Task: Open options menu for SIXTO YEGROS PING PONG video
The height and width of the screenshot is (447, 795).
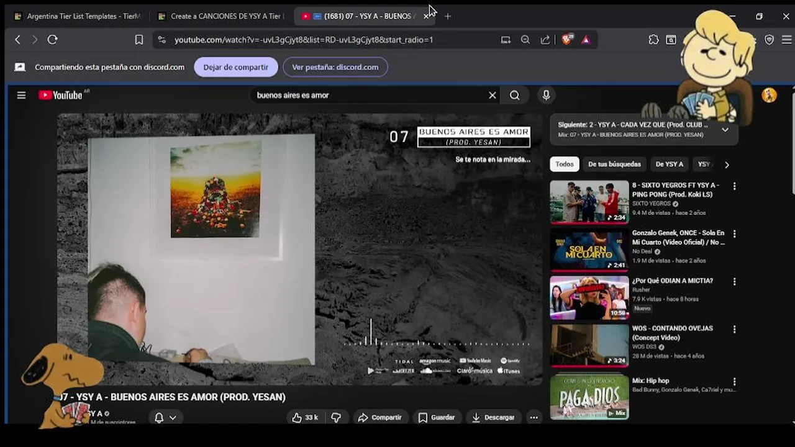Action: coord(734,186)
